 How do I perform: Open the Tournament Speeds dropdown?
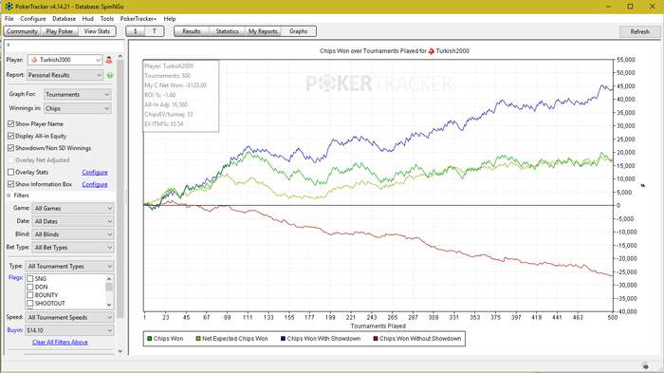coord(69,317)
